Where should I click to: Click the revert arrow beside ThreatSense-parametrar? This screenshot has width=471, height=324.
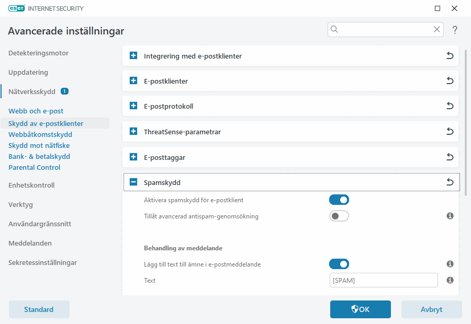[x=450, y=131]
